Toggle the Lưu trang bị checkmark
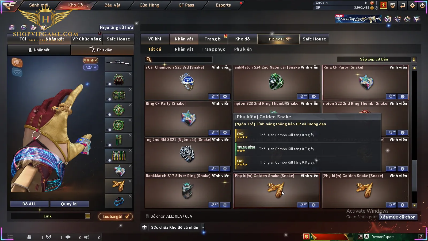Image resolution: width=428 pixels, height=241 pixels. point(127,216)
